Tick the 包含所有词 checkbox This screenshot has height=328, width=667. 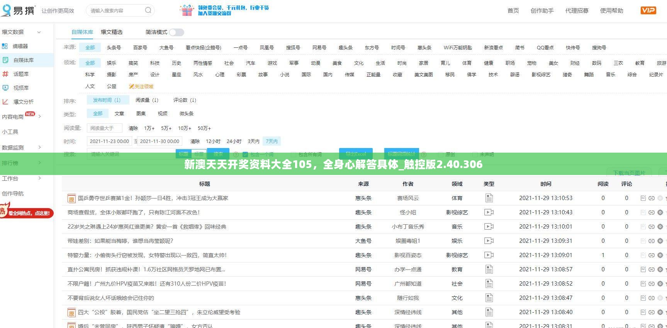[294, 155]
